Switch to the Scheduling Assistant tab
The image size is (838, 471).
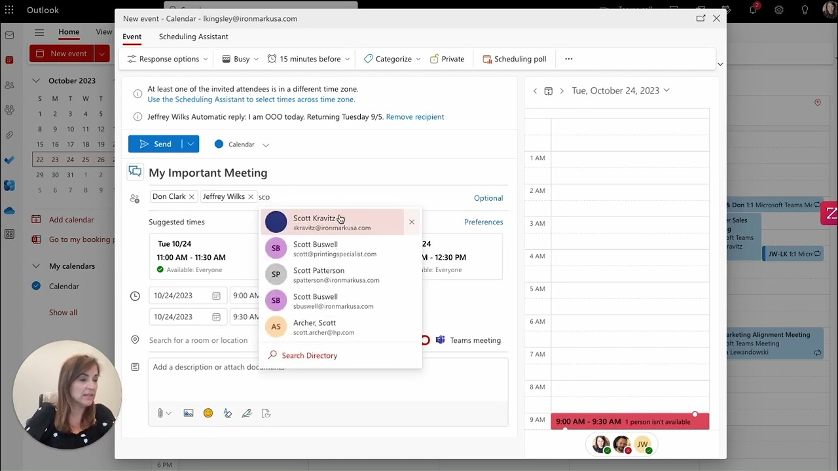193,37
